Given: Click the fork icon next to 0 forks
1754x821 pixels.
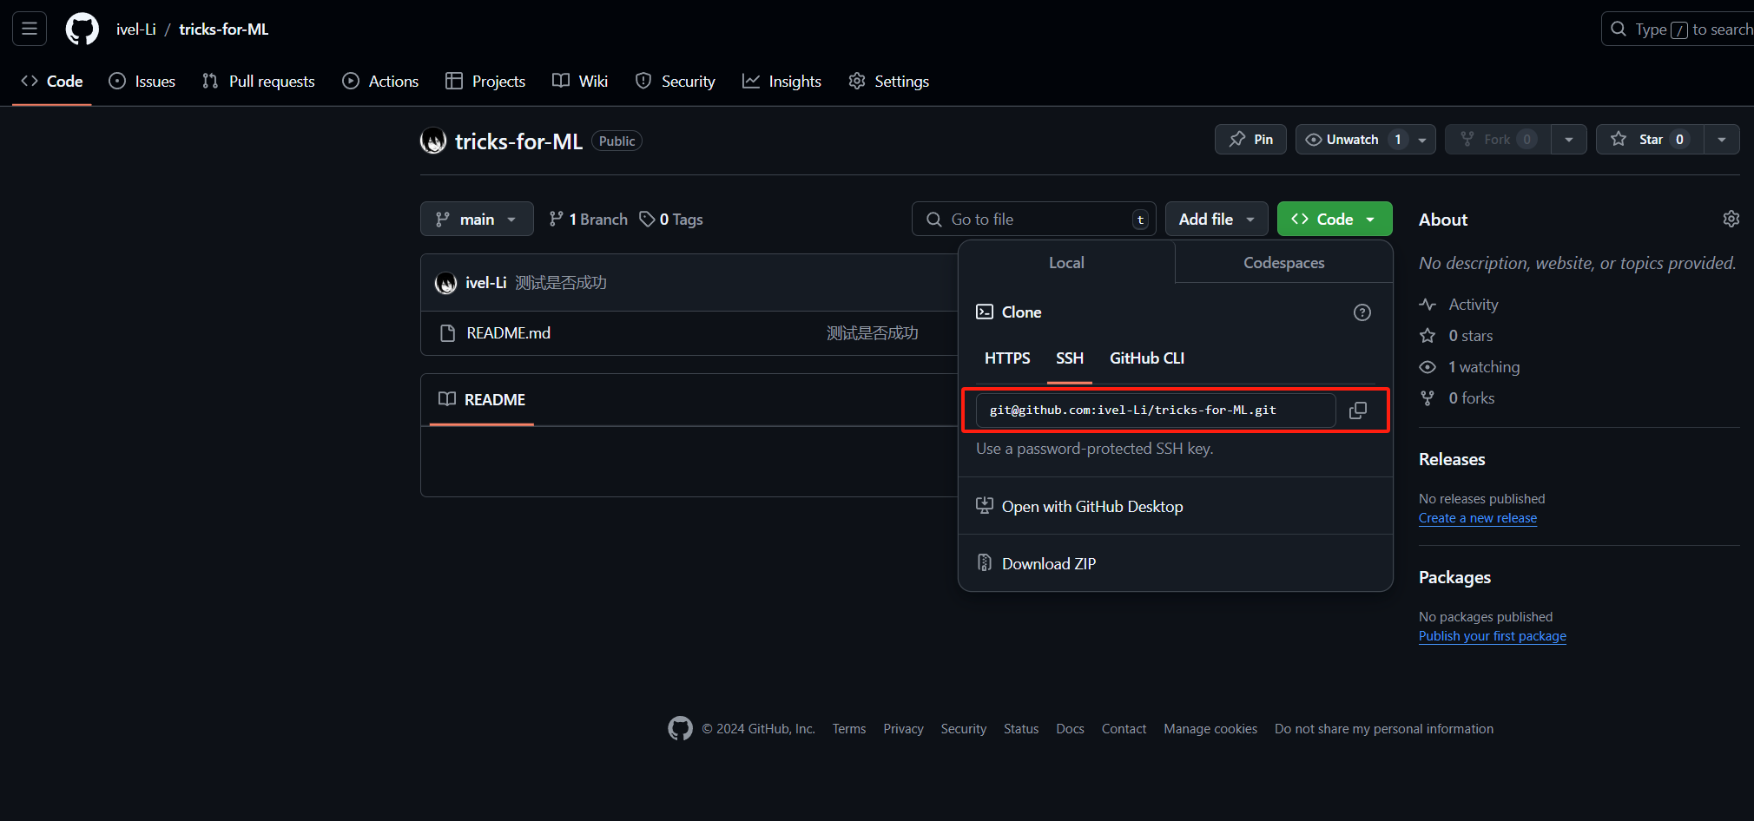Looking at the screenshot, I should click(1428, 398).
